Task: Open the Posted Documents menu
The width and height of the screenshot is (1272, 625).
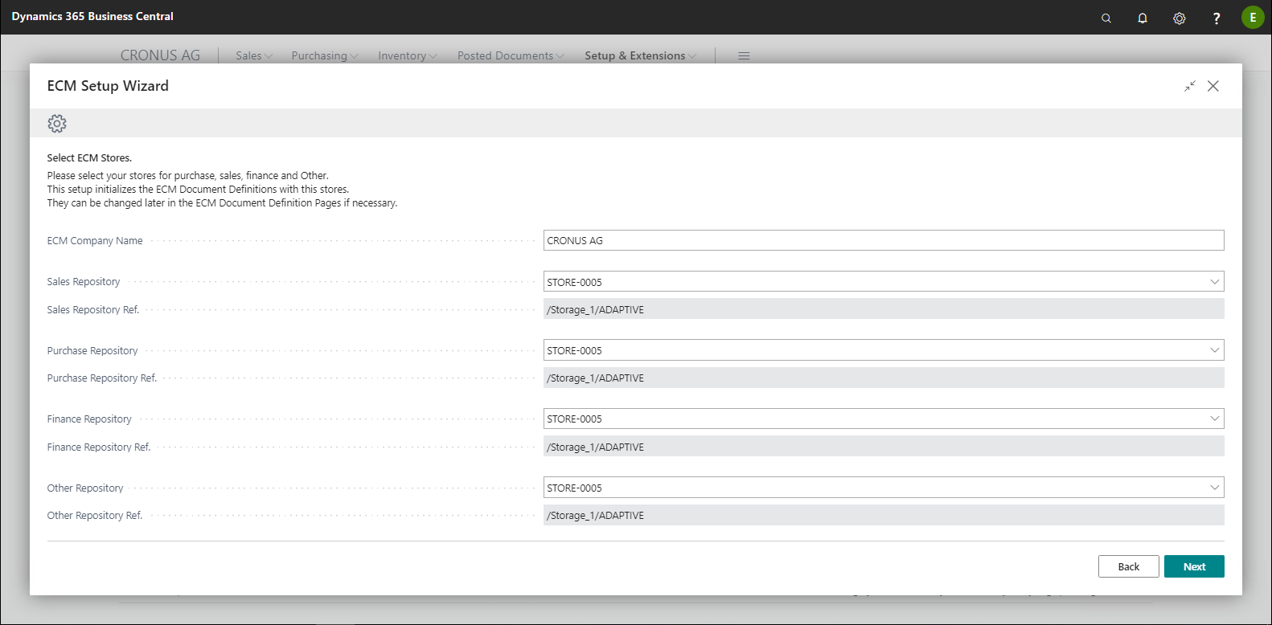Action: pyautogui.click(x=511, y=55)
